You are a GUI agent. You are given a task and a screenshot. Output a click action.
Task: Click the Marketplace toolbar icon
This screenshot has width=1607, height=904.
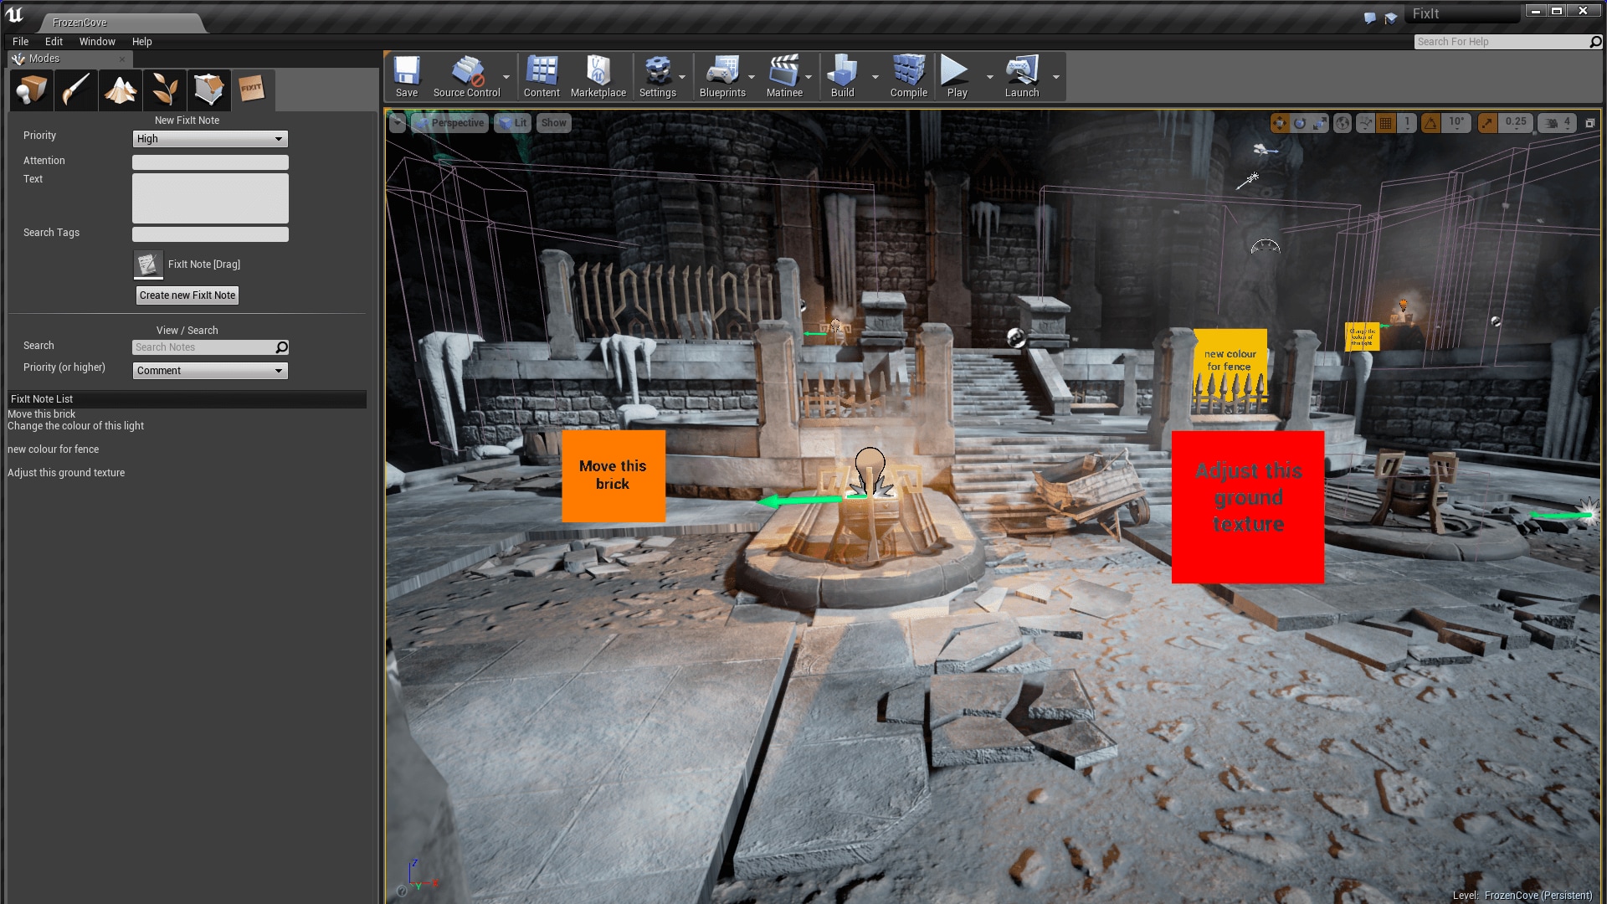click(598, 76)
